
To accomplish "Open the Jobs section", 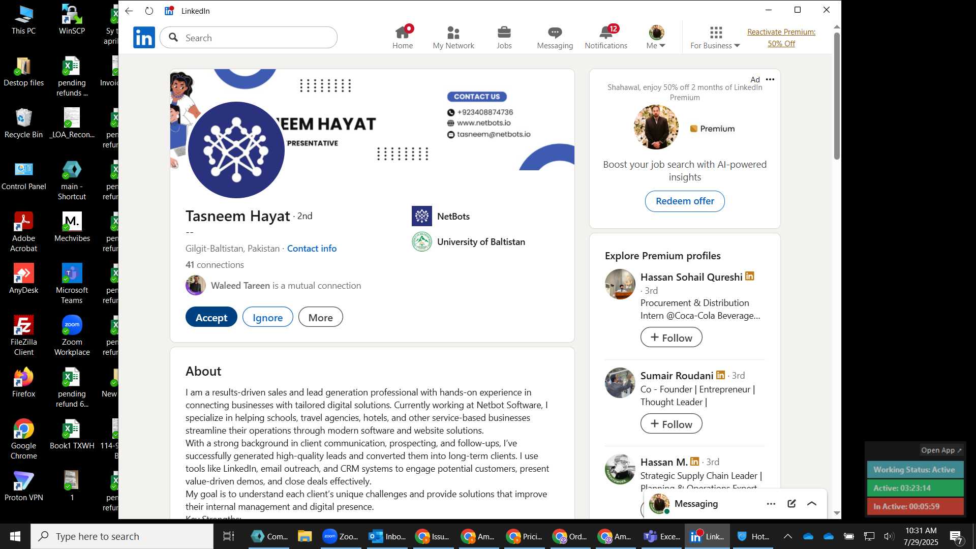I will pyautogui.click(x=504, y=38).
